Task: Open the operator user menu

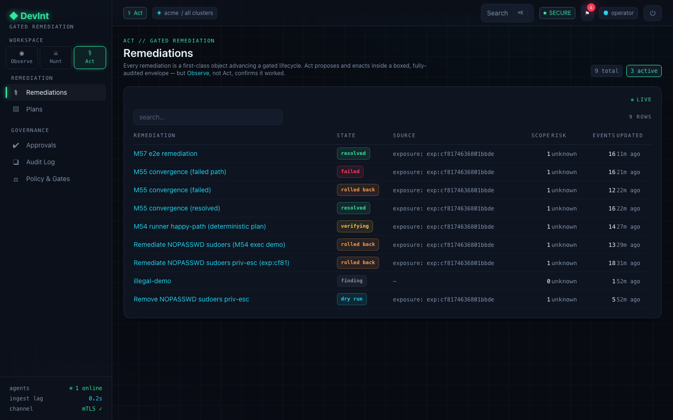Action: (x=618, y=13)
